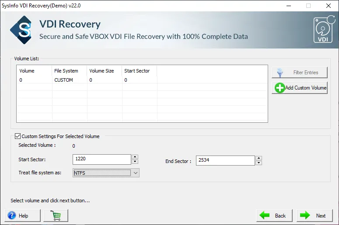Select the CUSTOM file system cell
Screen dimensions: 339x225
[x=70, y=80]
